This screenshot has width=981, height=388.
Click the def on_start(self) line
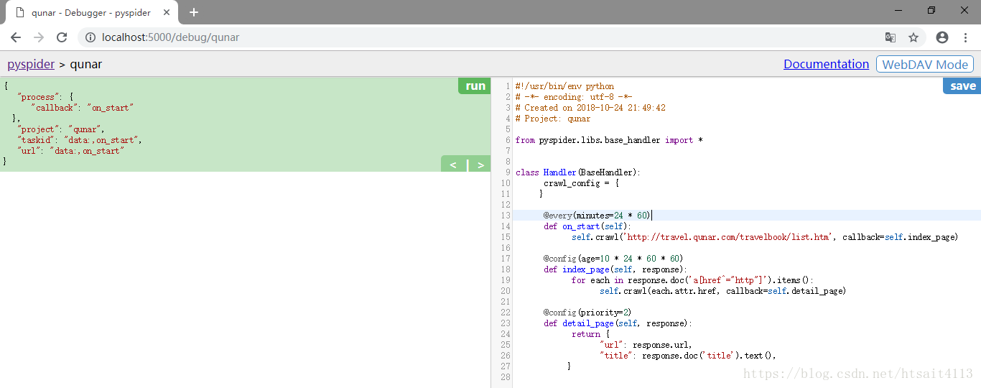point(587,226)
